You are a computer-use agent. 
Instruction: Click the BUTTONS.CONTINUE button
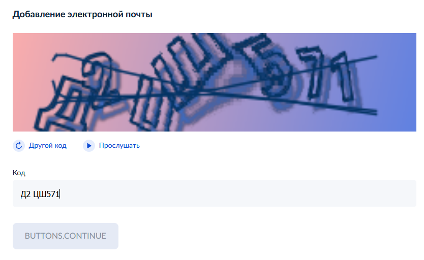(x=66, y=236)
